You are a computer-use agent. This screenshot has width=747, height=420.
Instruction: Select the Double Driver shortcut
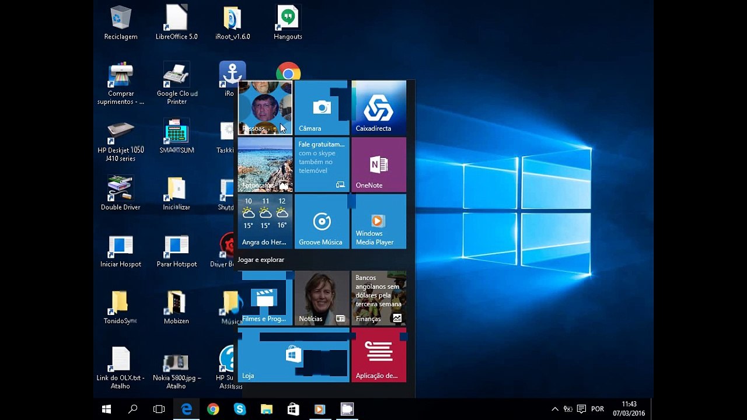coord(121,194)
